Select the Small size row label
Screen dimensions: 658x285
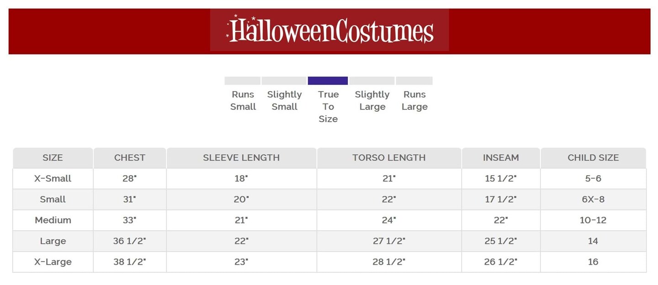[53, 199]
